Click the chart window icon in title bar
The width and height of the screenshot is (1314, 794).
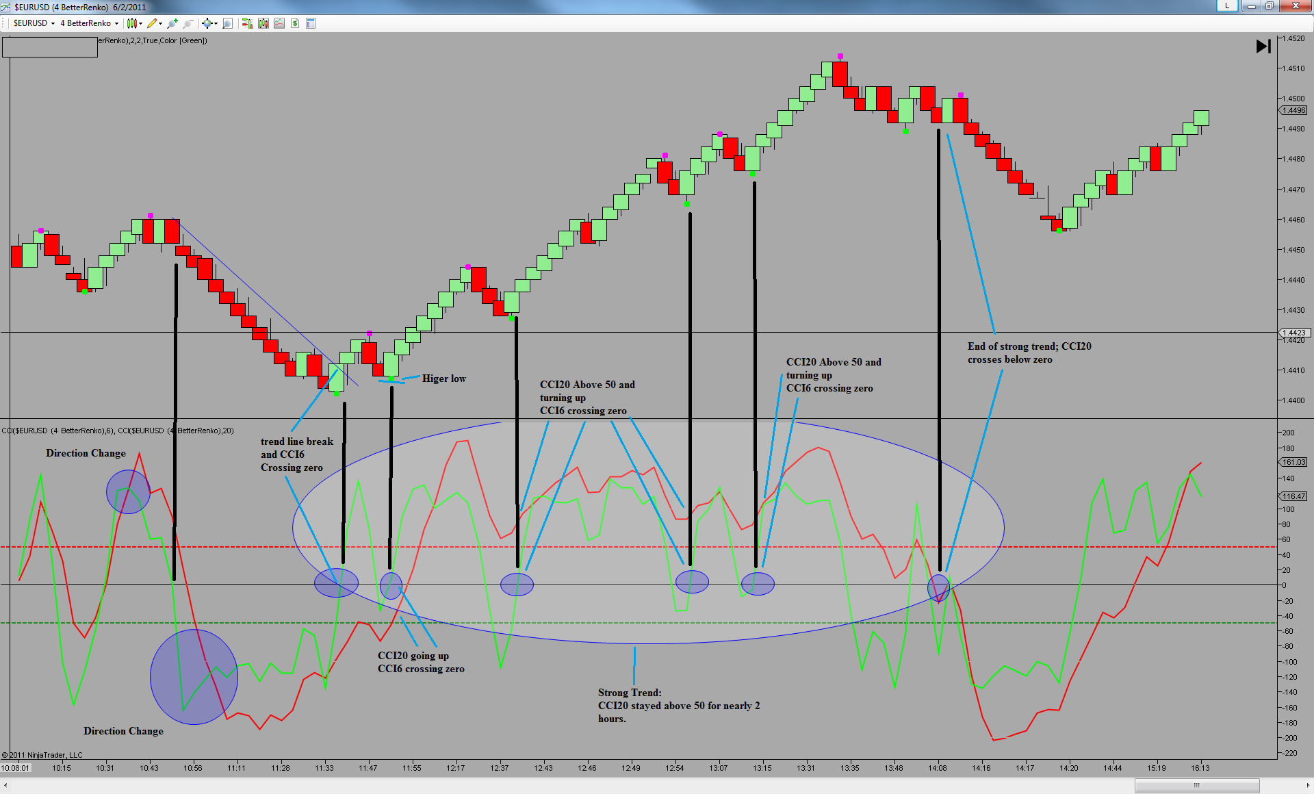5,7
